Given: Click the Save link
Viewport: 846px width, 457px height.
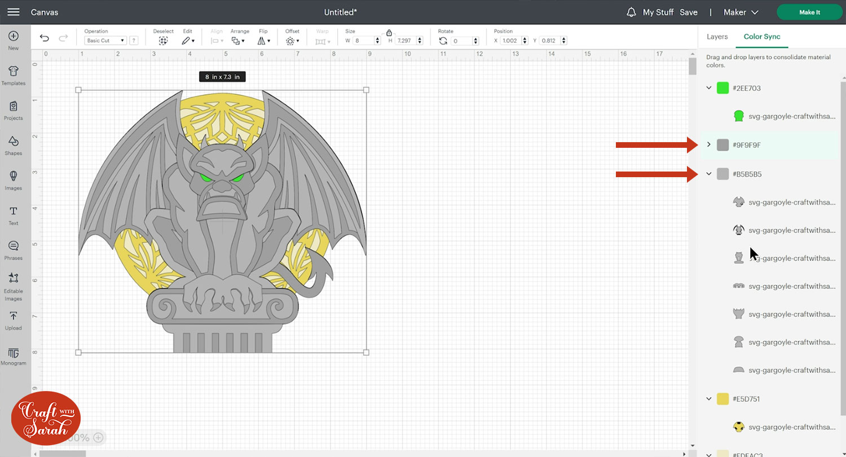Looking at the screenshot, I should 688,12.
